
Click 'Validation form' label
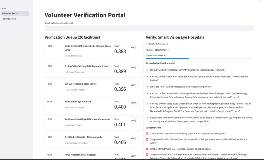tap(154, 128)
